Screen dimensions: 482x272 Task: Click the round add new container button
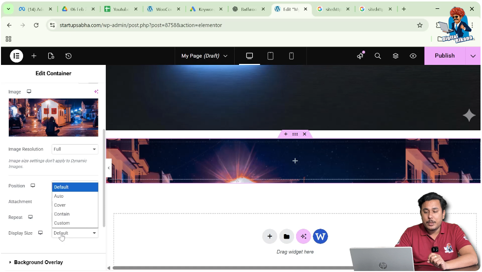pyautogui.click(x=270, y=237)
